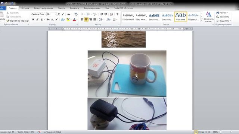
Task: Open the Select (Выделить) dropdown
Action: 223,21
